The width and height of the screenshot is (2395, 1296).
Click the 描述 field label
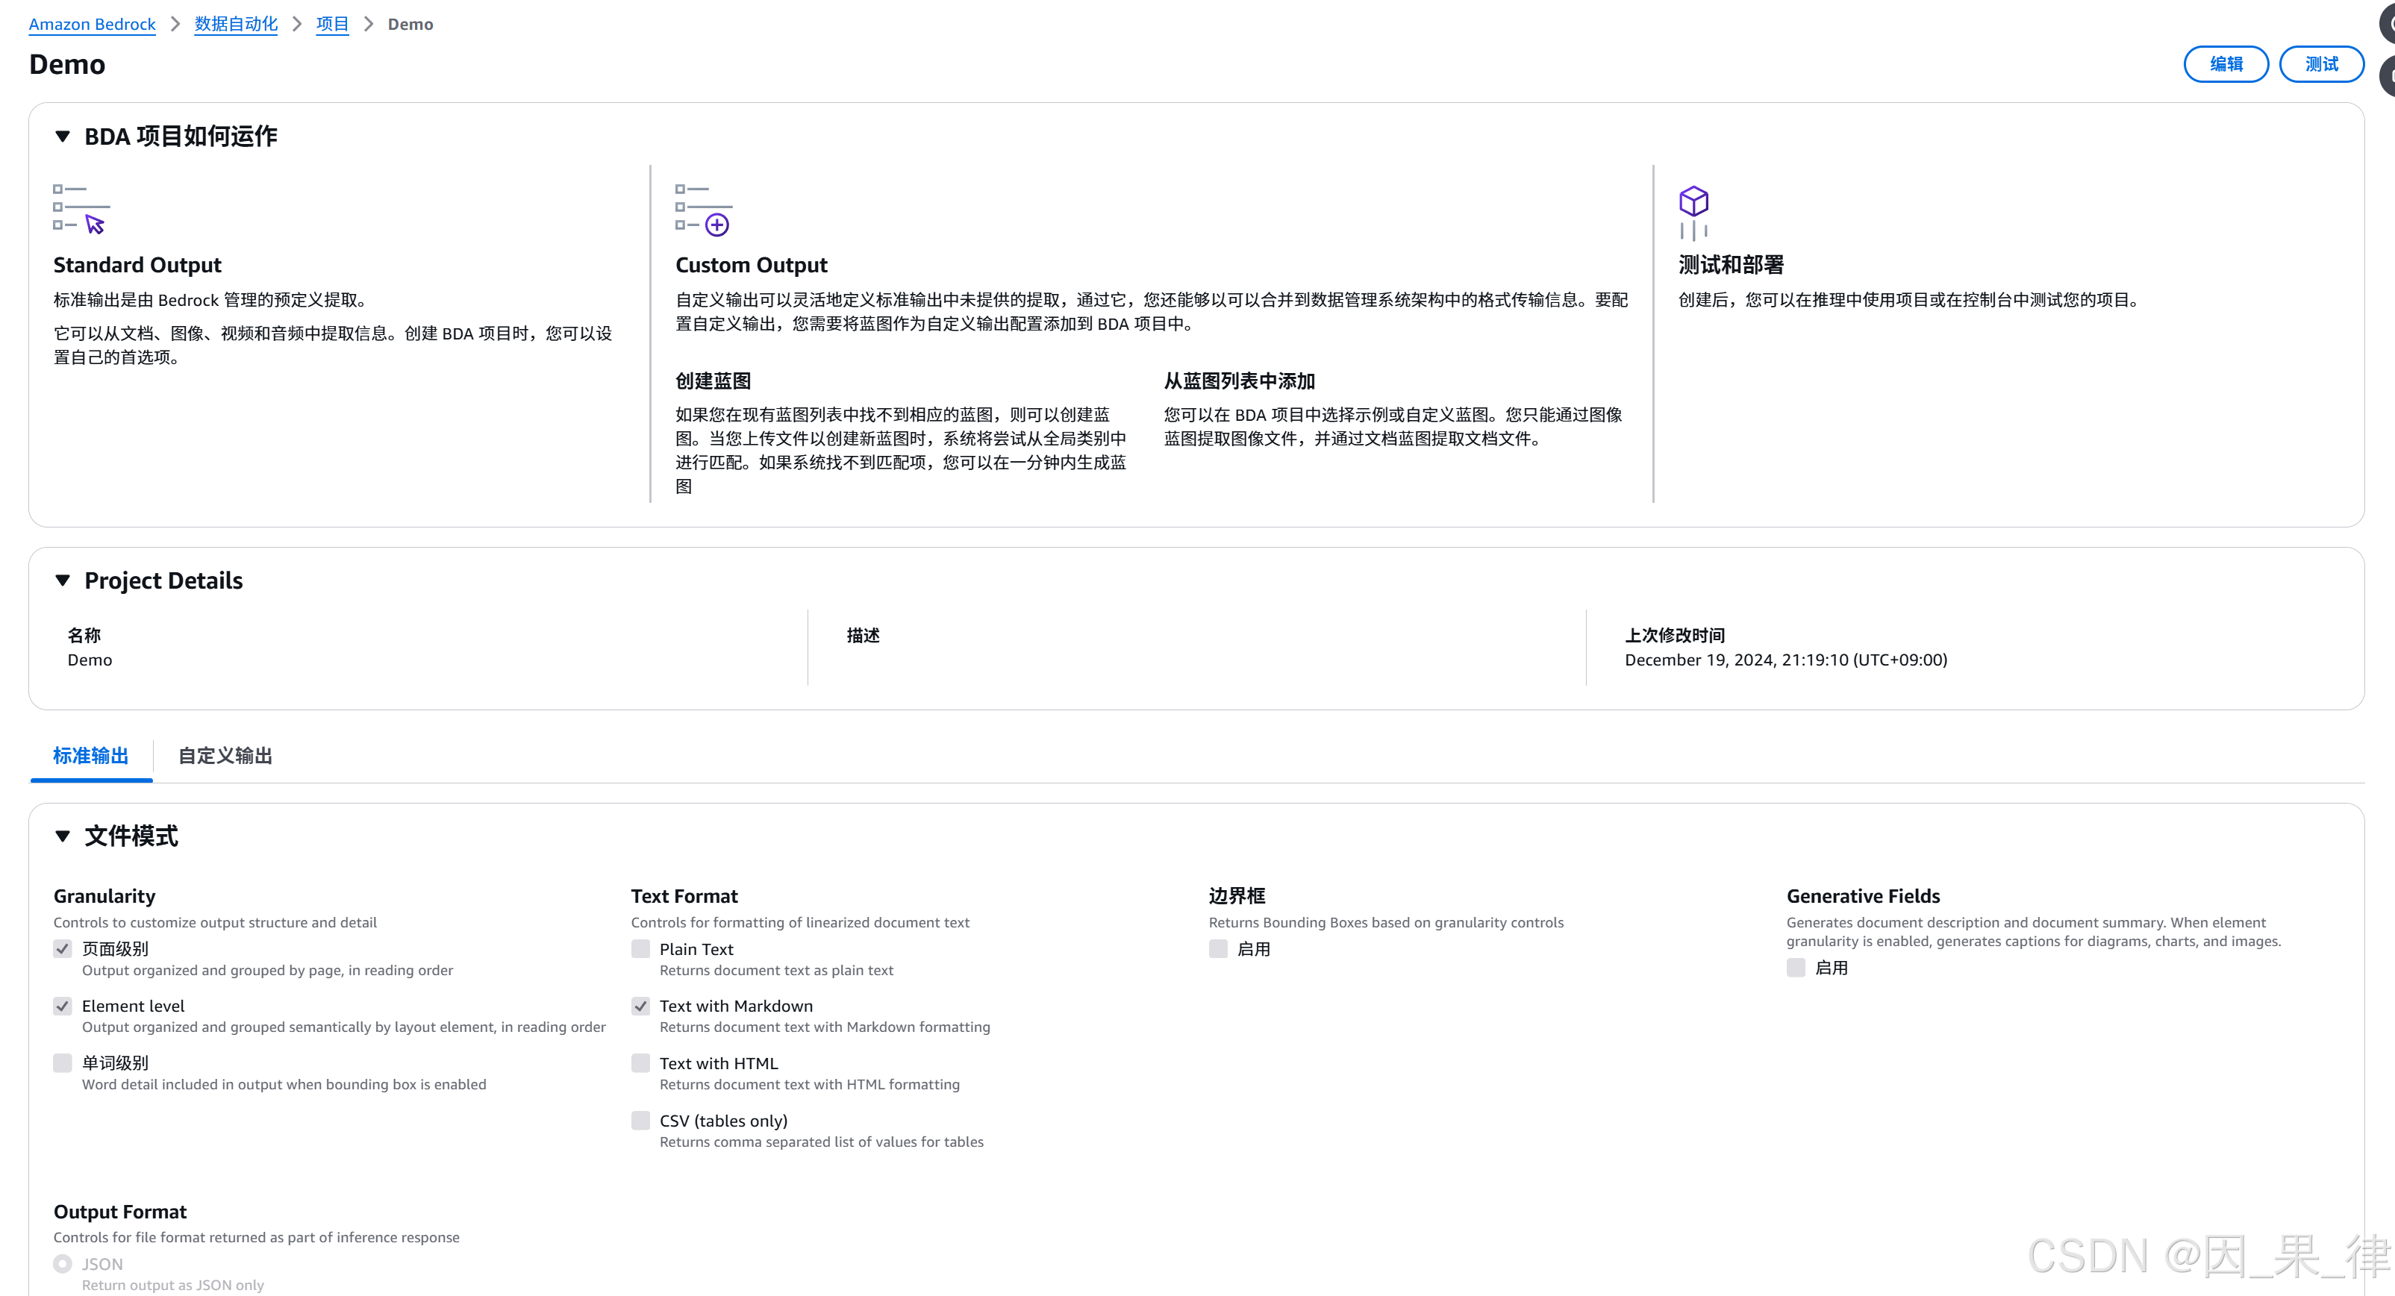pyautogui.click(x=863, y=636)
